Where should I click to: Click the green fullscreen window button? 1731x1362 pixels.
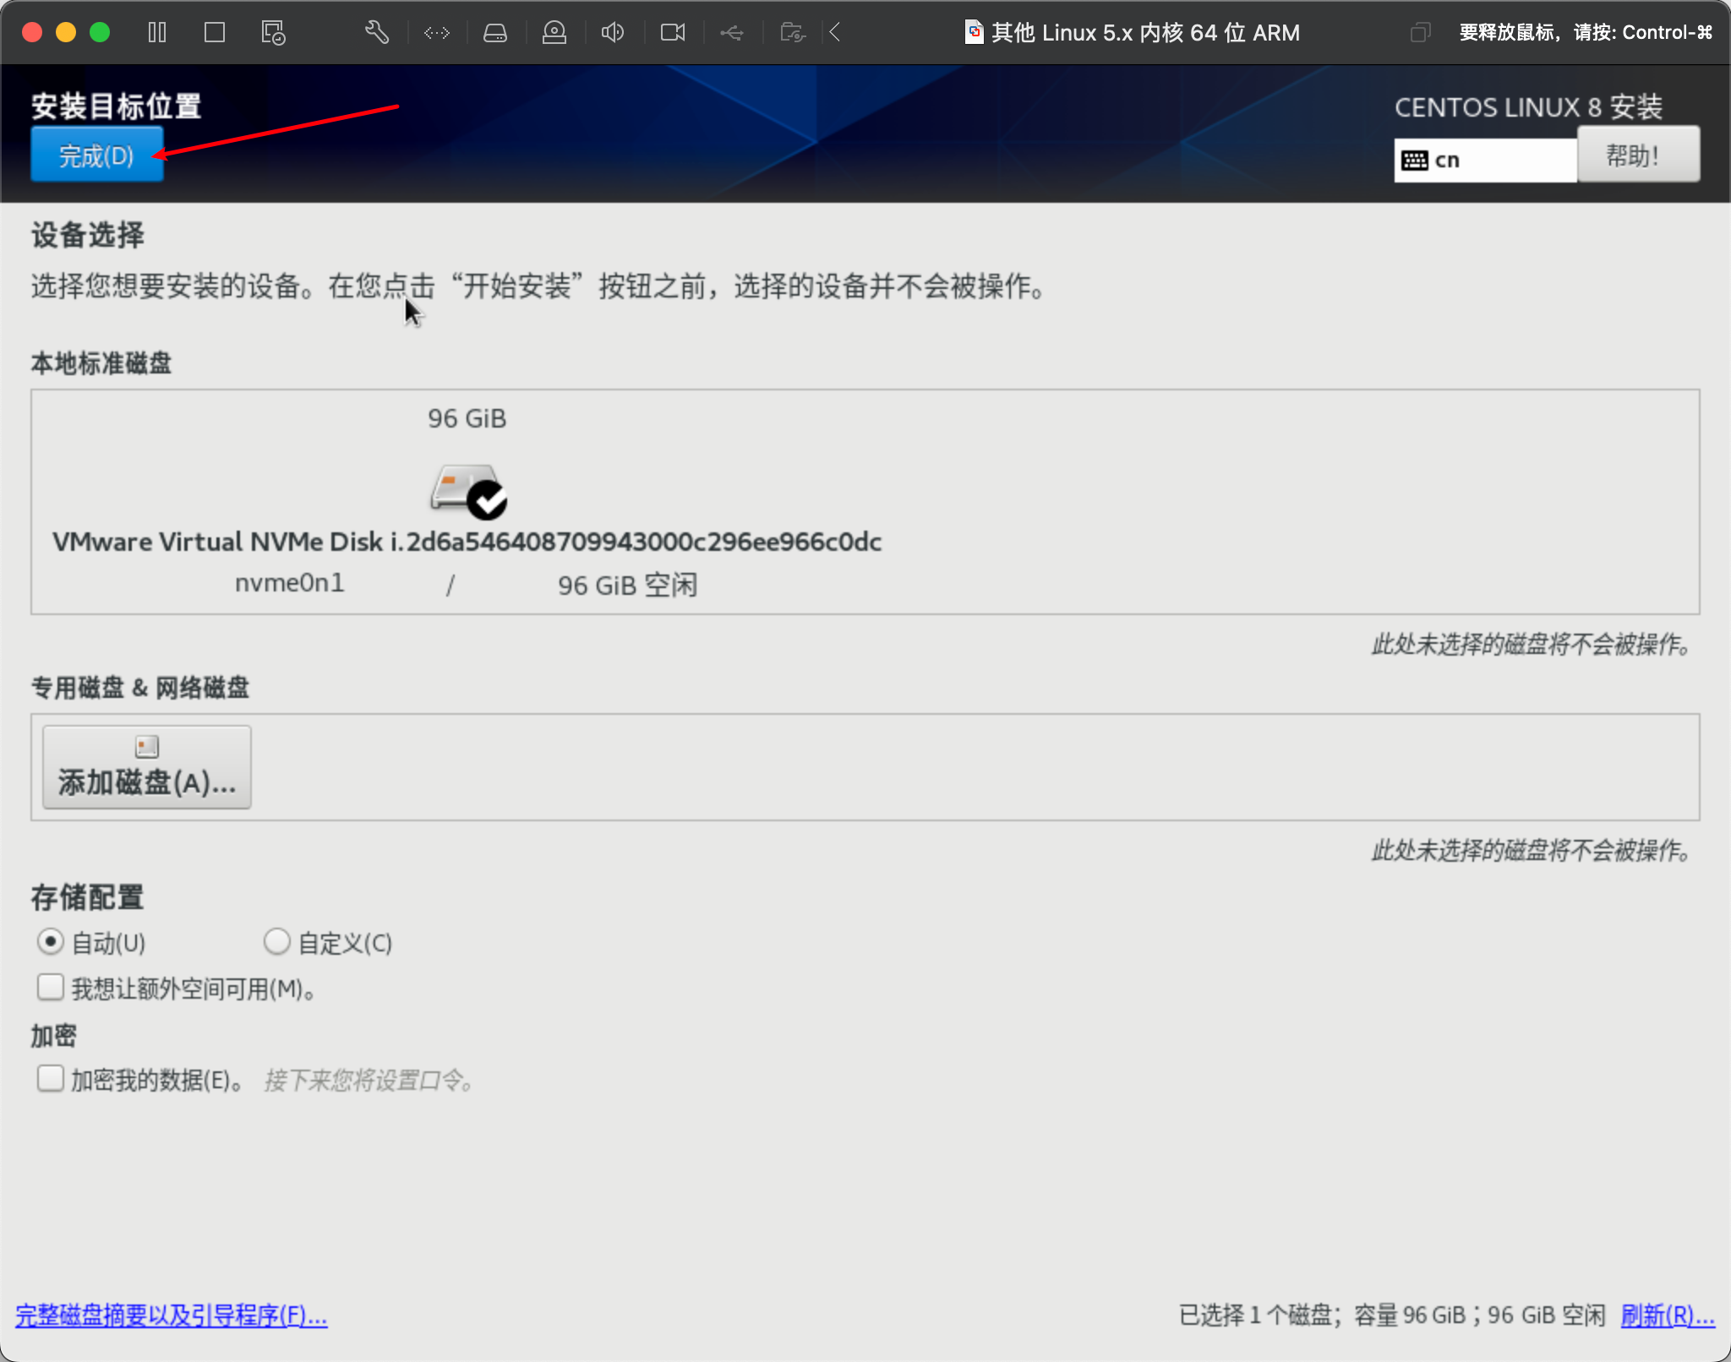pyautogui.click(x=100, y=33)
